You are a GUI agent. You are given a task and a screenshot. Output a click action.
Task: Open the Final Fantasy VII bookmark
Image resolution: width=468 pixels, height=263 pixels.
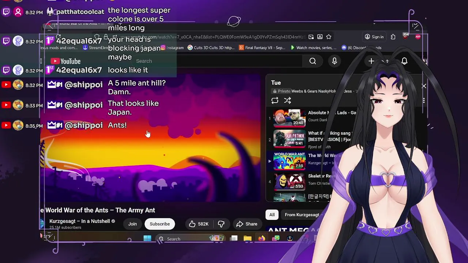(x=262, y=48)
